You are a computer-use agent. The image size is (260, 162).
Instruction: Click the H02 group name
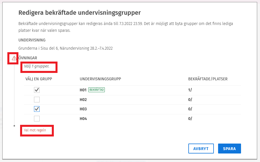pyautogui.click(x=83, y=100)
